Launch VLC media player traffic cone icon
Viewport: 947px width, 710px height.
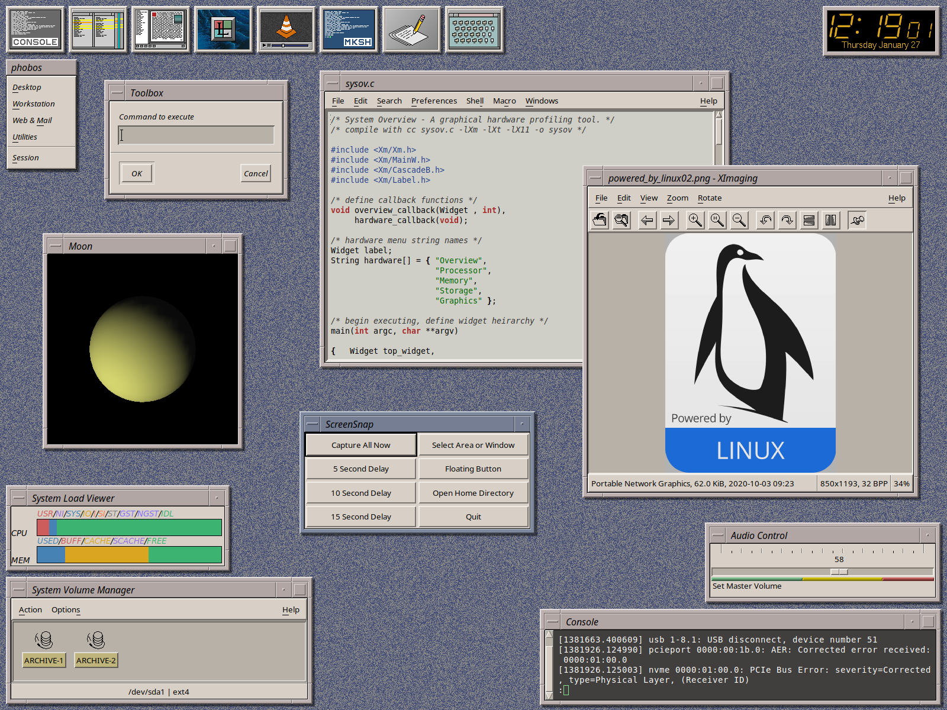point(286,29)
